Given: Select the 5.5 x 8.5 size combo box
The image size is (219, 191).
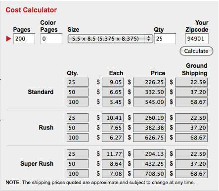Looking at the screenshot, I should 110,39.
